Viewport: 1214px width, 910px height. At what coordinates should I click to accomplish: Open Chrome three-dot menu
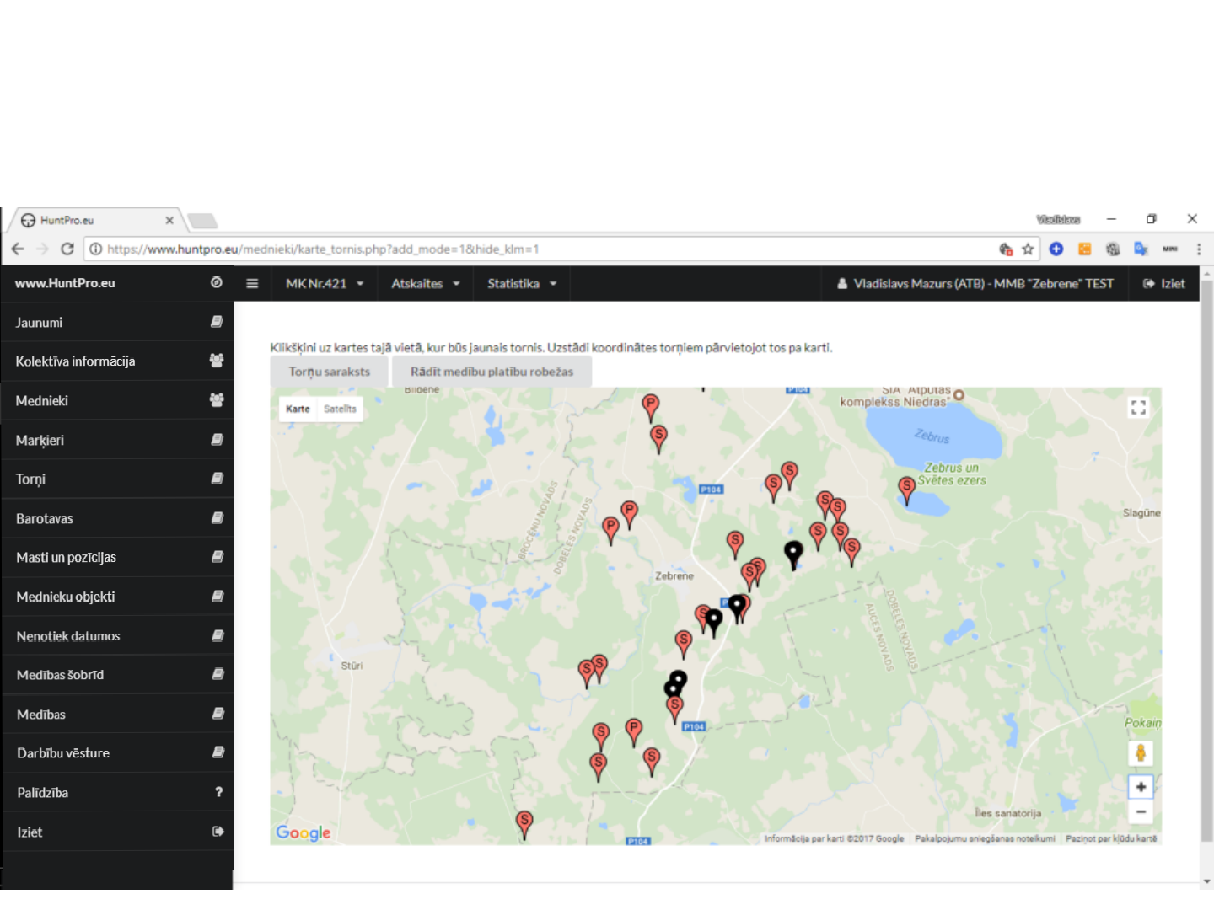(1198, 249)
